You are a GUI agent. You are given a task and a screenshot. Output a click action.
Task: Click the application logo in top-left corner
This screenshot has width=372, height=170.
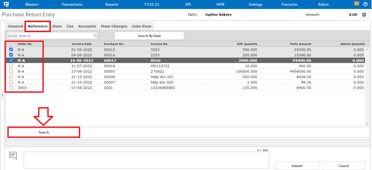6,4
